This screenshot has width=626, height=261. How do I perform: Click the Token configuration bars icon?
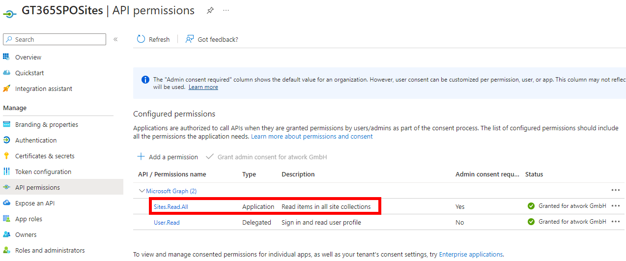coord(6,172)
